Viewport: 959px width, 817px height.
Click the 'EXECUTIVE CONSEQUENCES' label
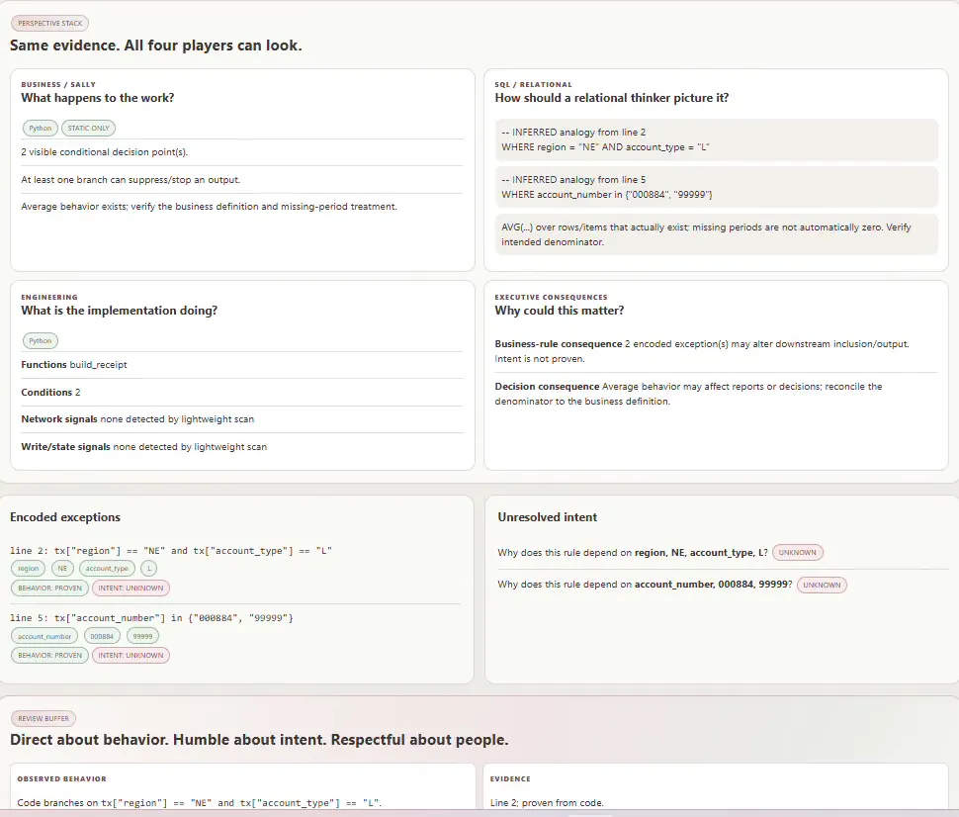tap(551, 298)
